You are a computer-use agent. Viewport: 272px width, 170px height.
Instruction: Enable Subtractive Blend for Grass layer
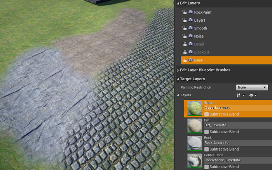click(206, 114)
